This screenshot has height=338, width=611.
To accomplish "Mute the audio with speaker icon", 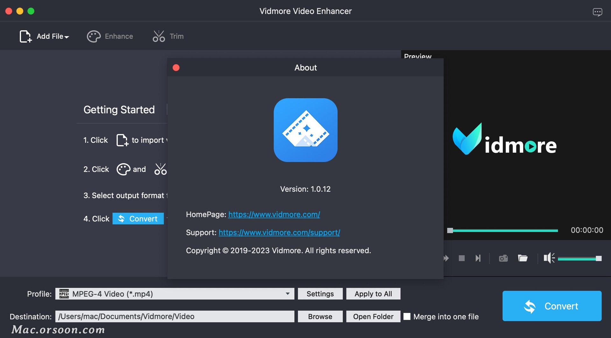I will pos(549,258).
